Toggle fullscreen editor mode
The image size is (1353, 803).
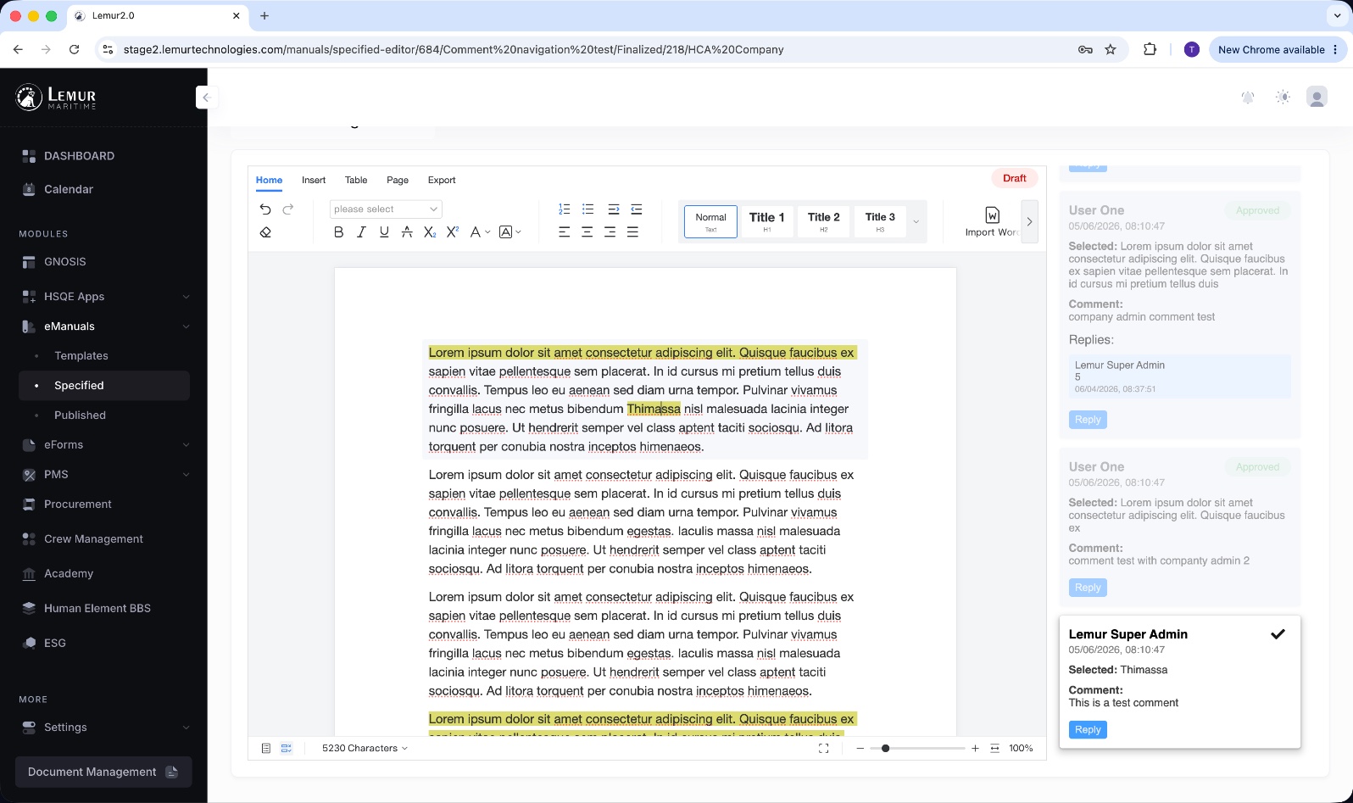coord(823,748)
